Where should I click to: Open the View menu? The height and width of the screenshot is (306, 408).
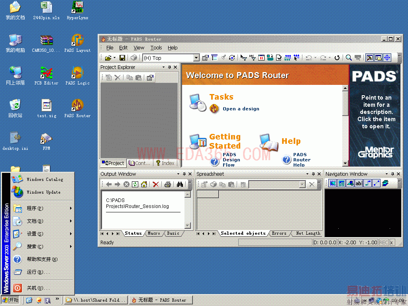[139, 48]
